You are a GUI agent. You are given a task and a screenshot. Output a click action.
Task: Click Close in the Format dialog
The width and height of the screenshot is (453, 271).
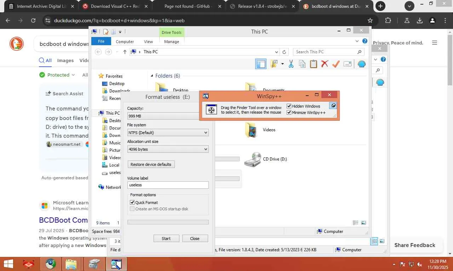click(195, 239)
